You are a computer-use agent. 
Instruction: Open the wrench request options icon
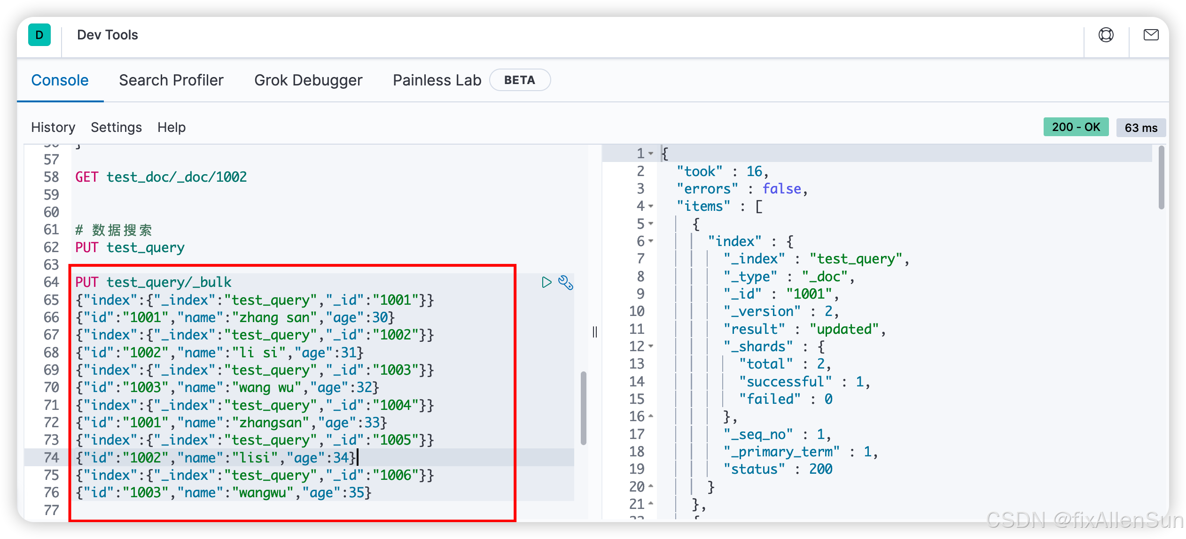coord(565,282)
